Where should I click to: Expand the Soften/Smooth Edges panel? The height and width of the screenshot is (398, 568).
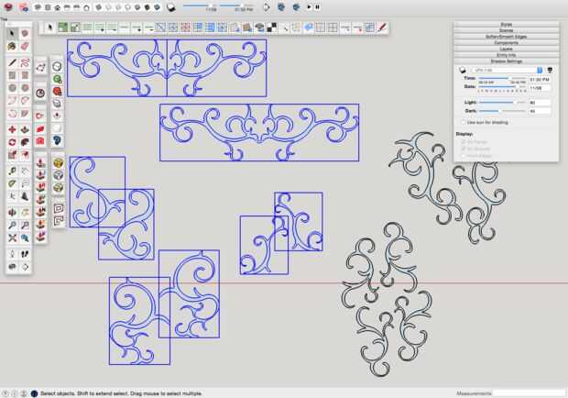[506, 37]
